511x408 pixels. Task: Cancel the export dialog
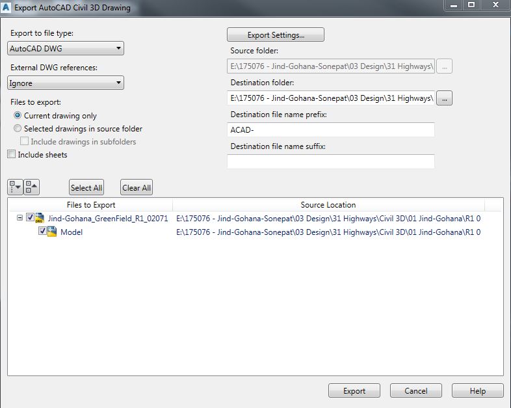pos(416,390)
